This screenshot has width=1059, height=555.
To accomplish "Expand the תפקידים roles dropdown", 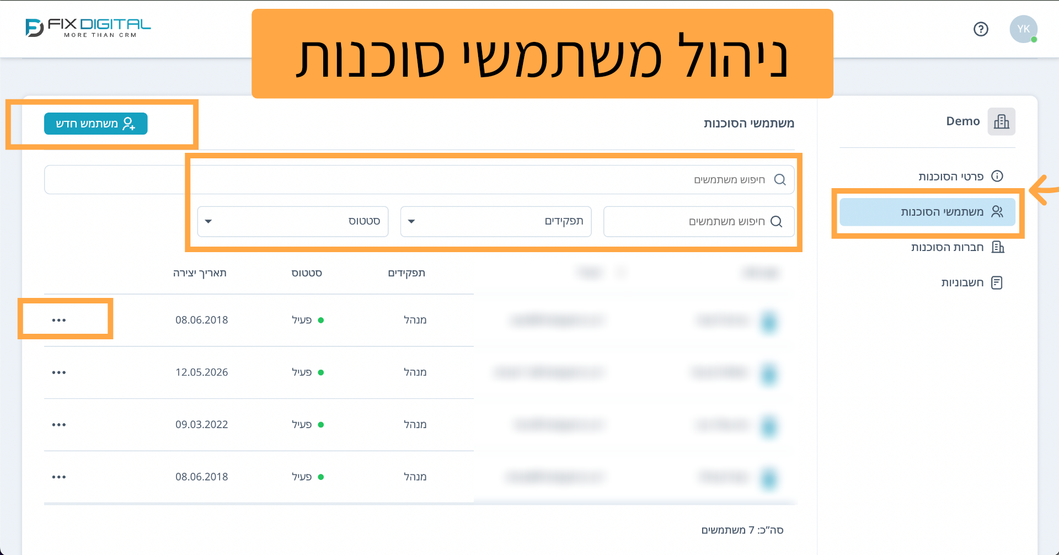I will coord(496,221).
